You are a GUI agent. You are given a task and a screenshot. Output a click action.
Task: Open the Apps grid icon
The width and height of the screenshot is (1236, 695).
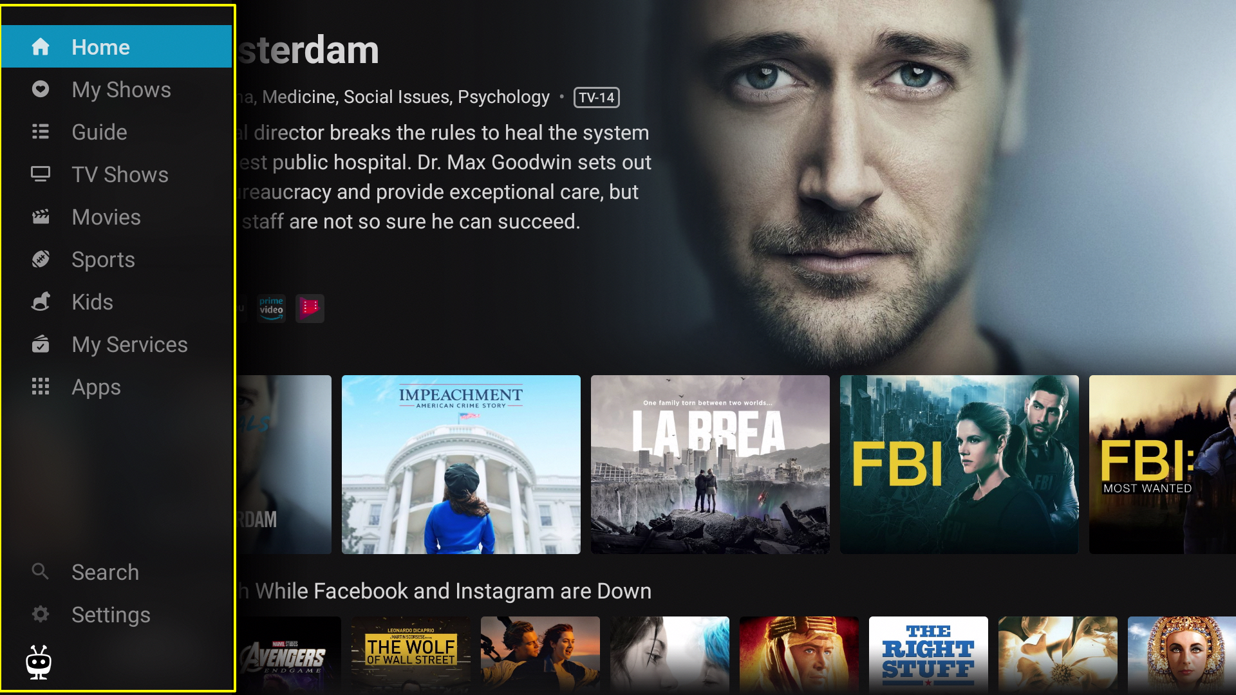coord(41,386)
